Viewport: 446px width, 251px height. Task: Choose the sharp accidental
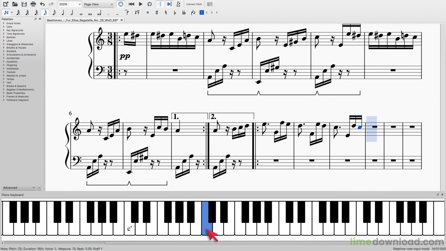pos(156,13)
